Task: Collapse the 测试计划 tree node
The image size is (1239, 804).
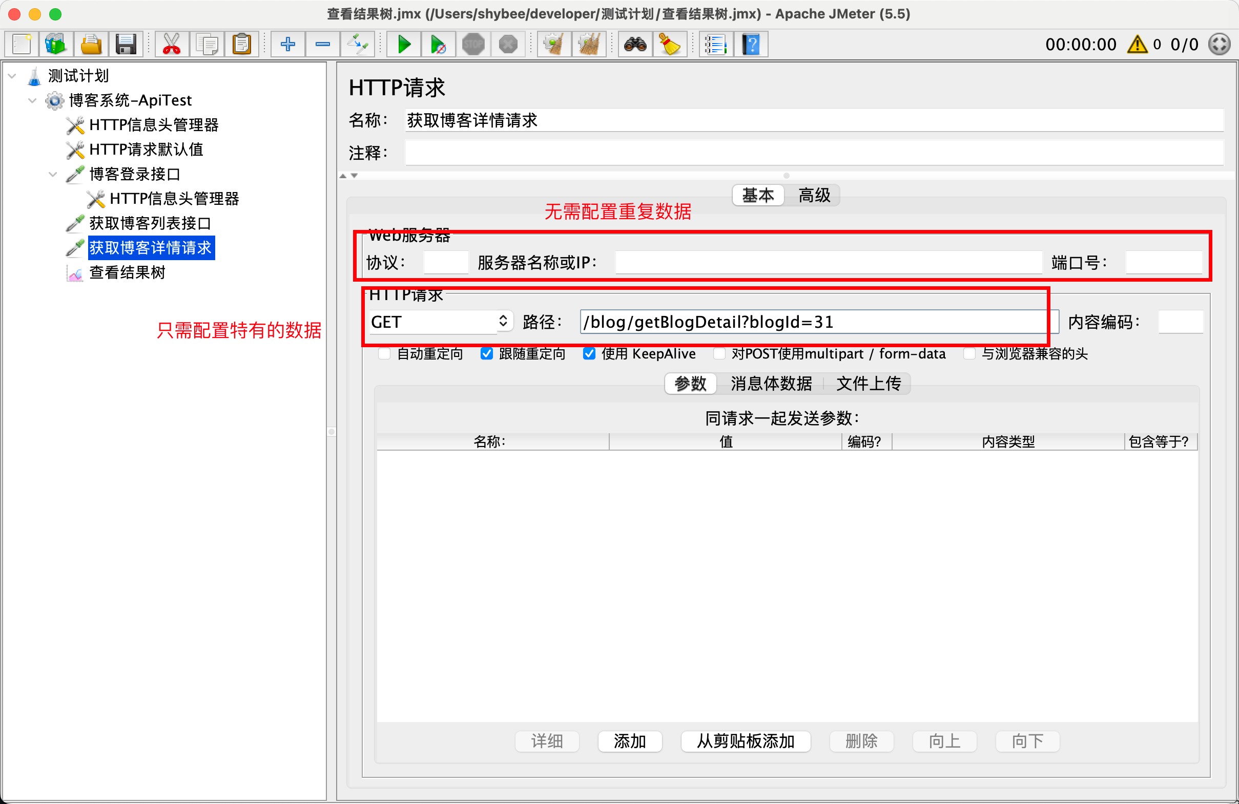Action: (x=12, y=76)
